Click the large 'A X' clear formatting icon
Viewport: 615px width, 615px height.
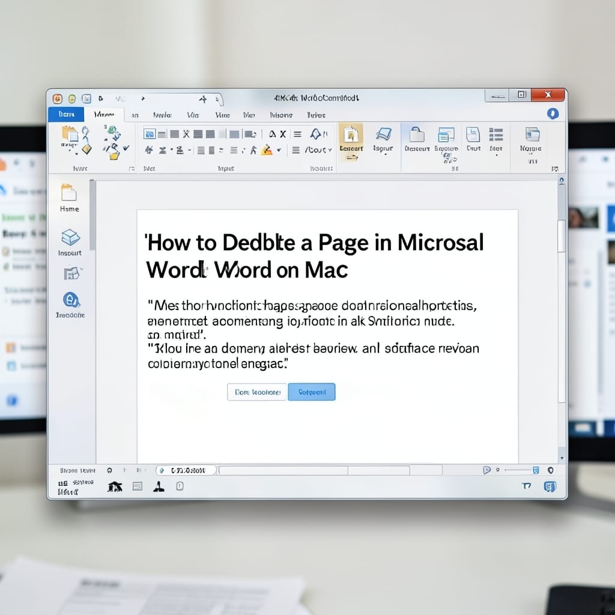(277, 134)
